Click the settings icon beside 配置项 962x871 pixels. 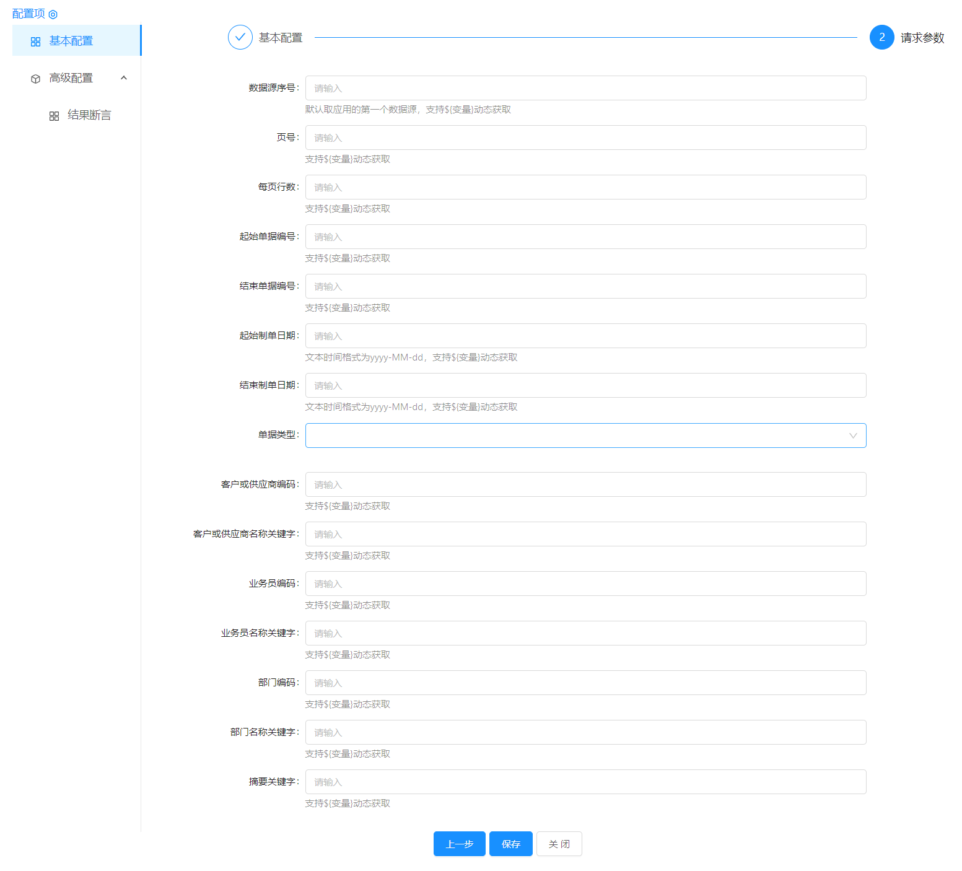point(53,14)
